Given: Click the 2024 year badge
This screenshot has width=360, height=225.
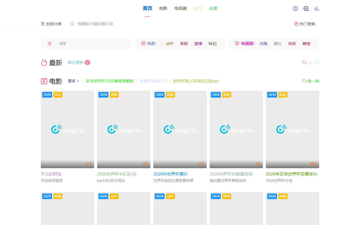Looking at the screenshot, I should click(216, 196).
